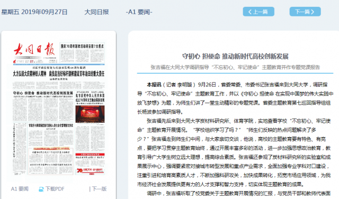Click the PDF download icon
Screen dimensions: 339x199
click(41, 189)
